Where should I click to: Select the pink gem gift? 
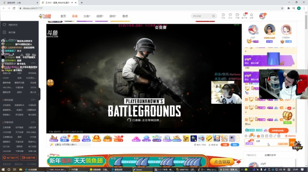point(136,138)
